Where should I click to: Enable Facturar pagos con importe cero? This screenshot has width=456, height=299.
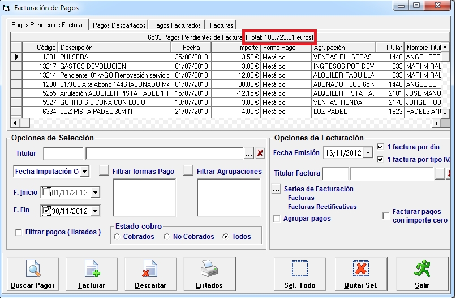pyautogui.click(x=386, y=216)
